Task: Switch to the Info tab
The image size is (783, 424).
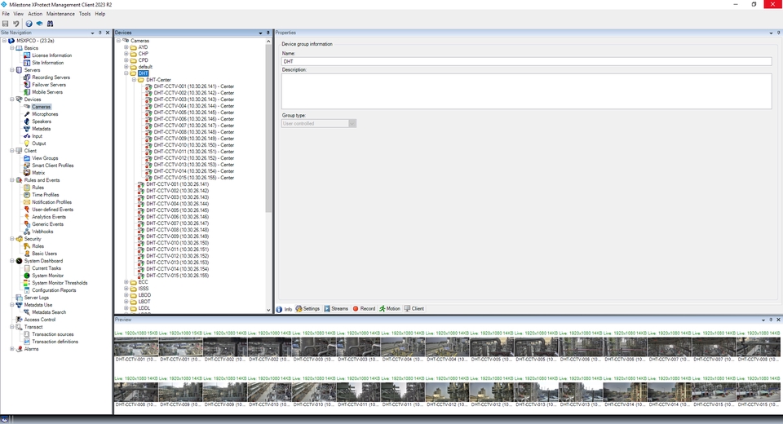Action: point(284,309)
